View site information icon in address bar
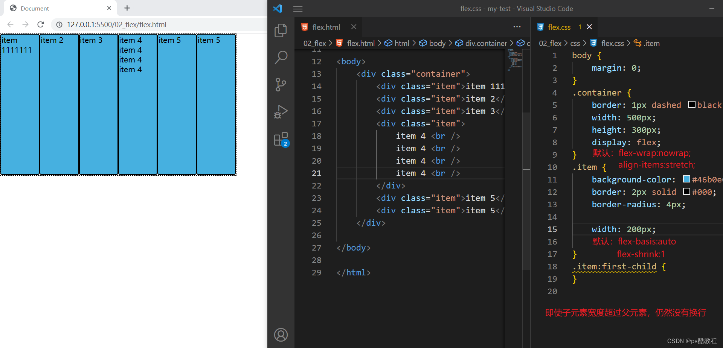723x348 pixels. [59, 24]
